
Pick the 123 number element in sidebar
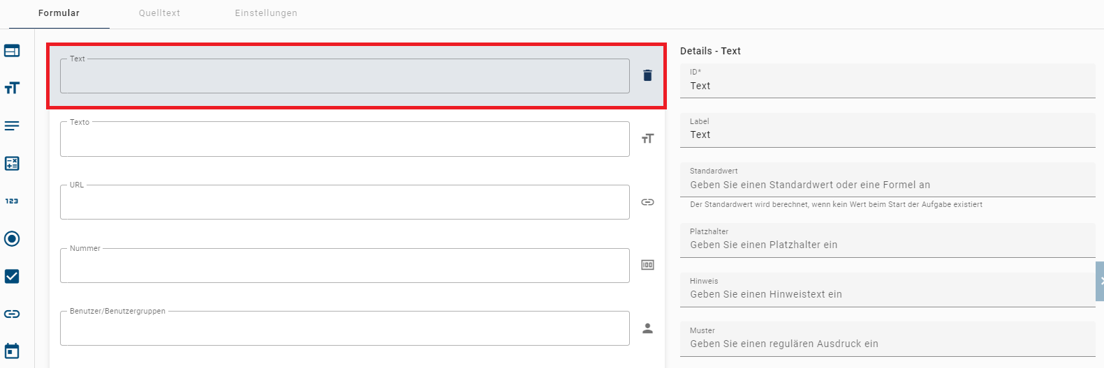[x=12, y=201]
